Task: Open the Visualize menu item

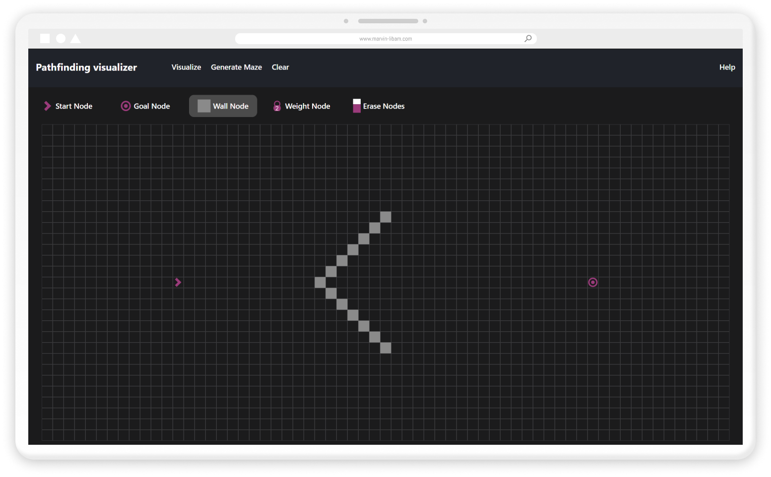Action: [x=186, y=67]
